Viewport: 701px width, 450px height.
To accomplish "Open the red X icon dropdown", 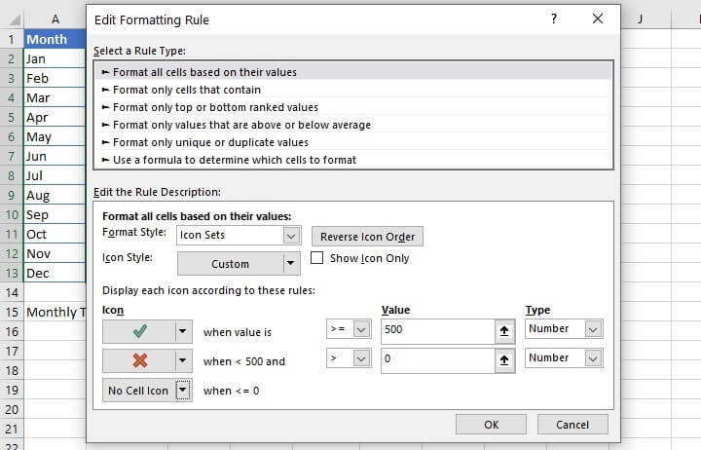I will [183, 360].
